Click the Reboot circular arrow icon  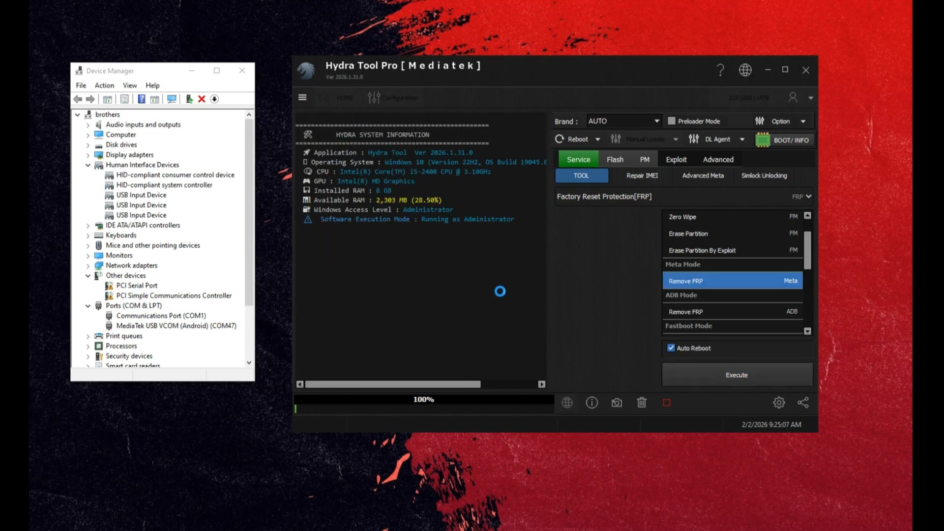pyautogui.click(x=560, y=139)
